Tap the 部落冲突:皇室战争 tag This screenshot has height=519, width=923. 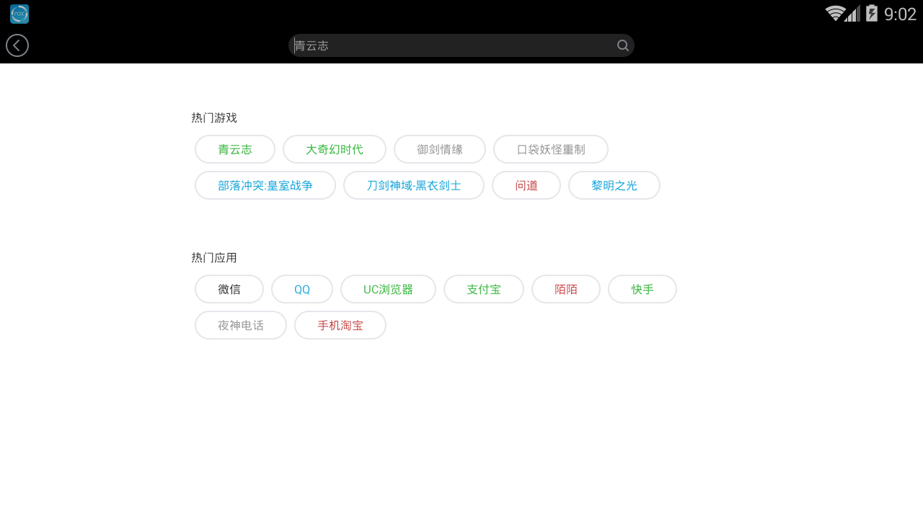tap(265, 185)
